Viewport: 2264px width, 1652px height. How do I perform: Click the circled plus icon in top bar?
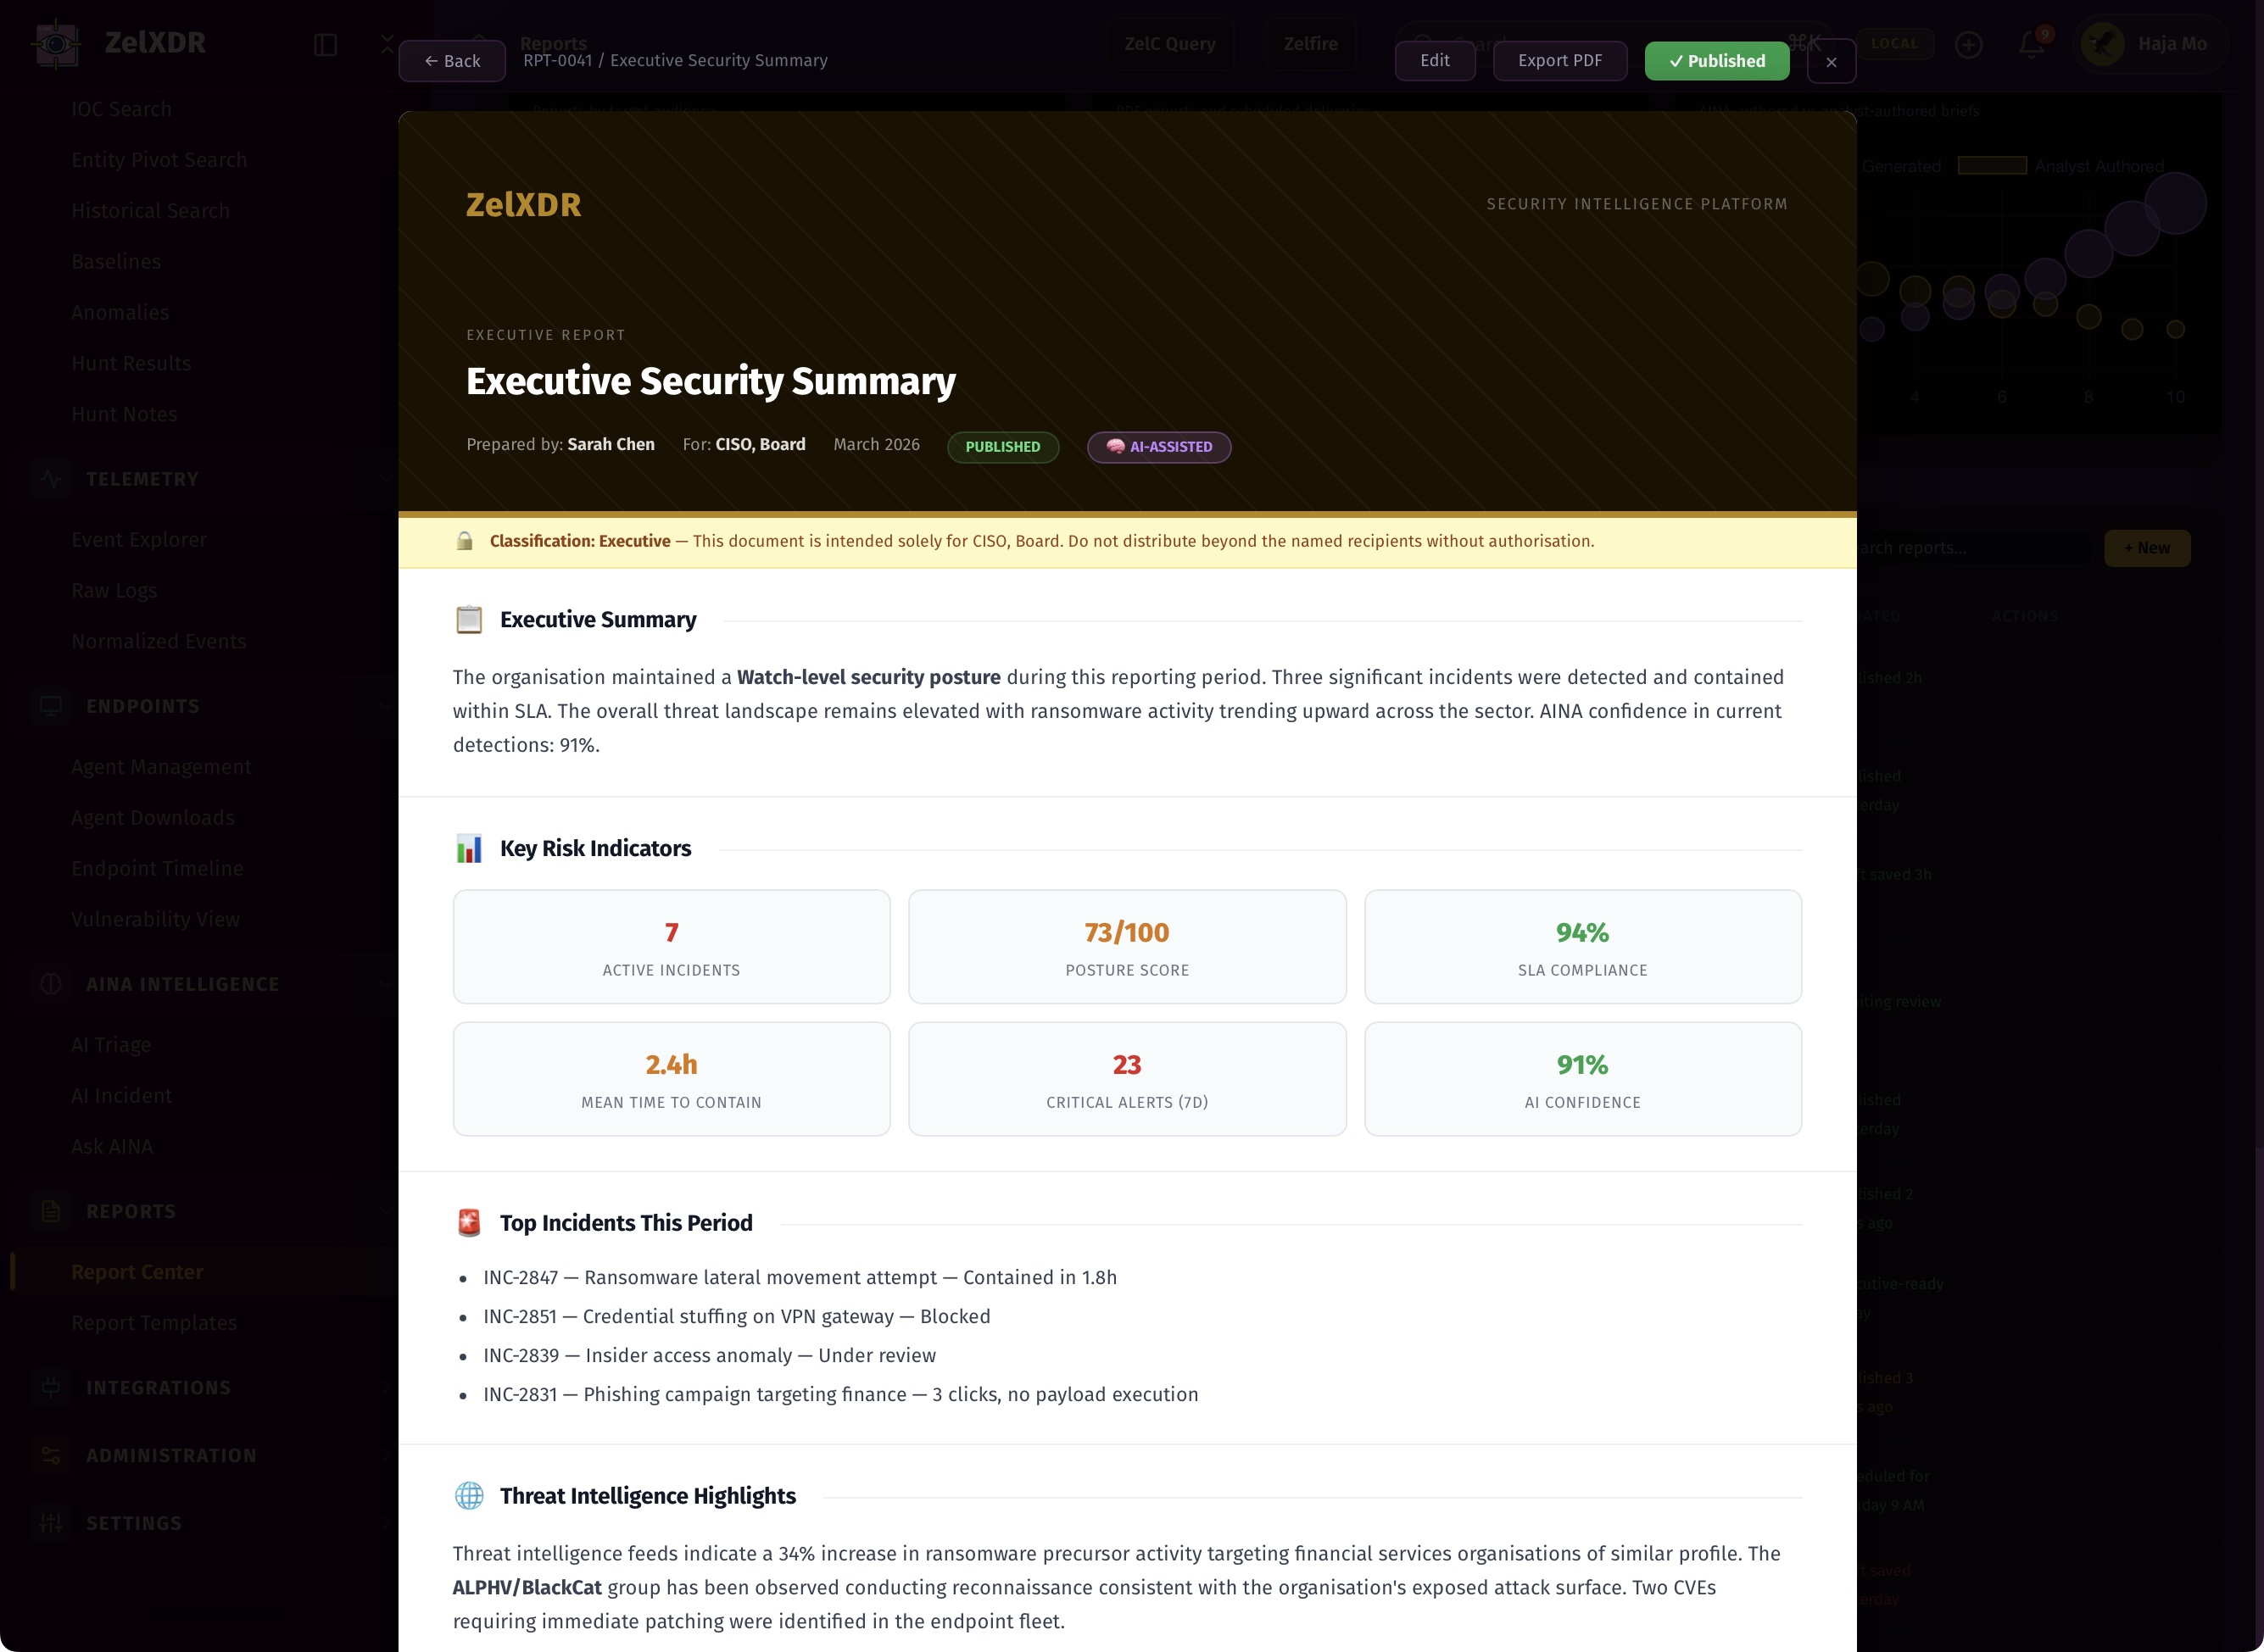1968,44
